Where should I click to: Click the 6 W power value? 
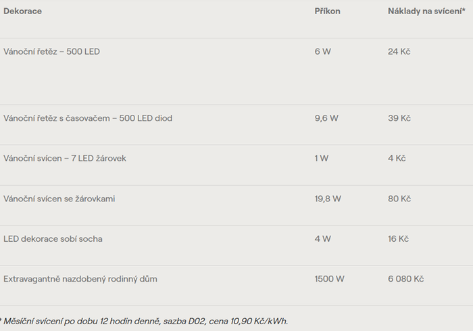322,51
